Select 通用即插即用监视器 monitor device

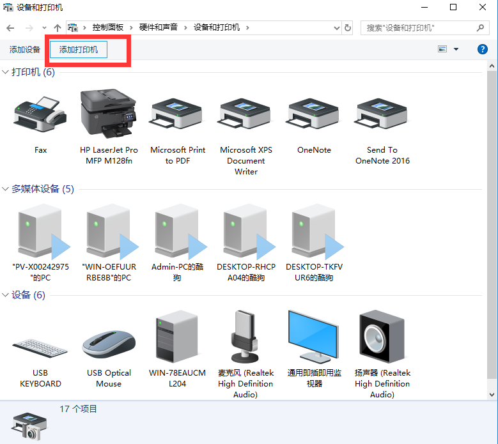[314, 337]
